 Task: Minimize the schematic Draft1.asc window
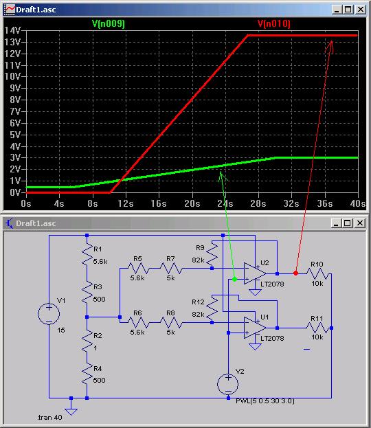click(x=336, y=223)
